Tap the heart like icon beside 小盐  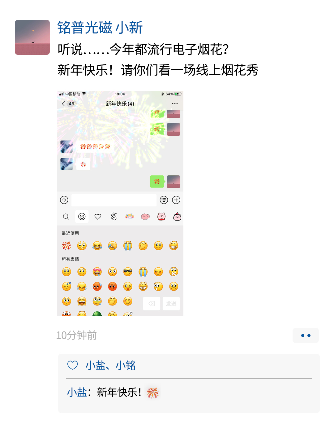(x=73, y=365)
